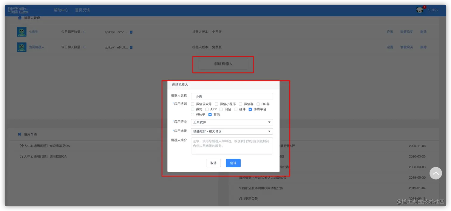Check the 微信群 checkbox
This screenshot has height=211, width=451.
point(240,104)
